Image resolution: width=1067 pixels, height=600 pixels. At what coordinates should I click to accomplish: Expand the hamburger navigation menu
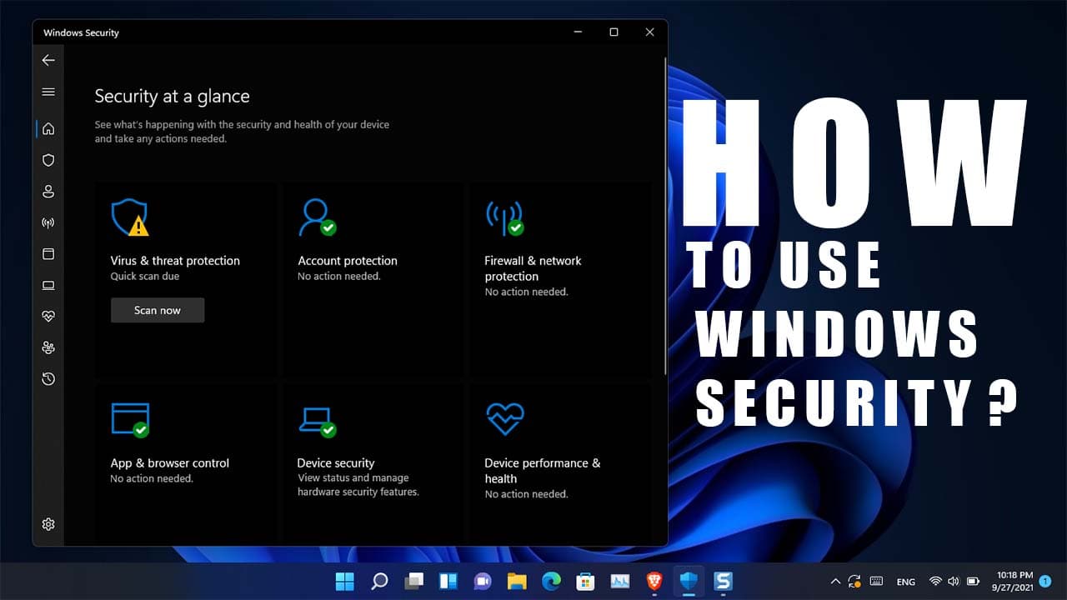click(48, 92)
